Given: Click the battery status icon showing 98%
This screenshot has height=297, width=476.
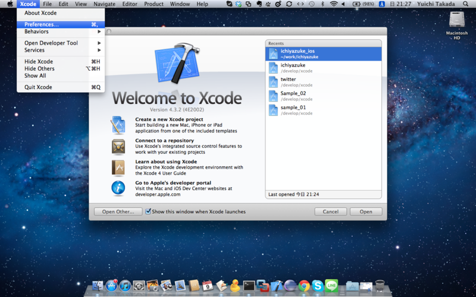Looking at the screenshot, I should [x=364, y=4].
